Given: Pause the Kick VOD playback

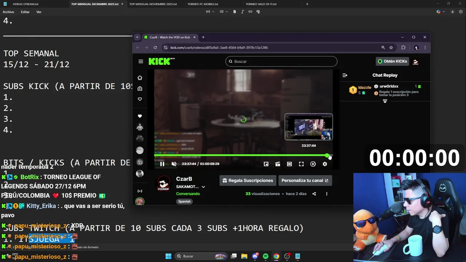Looking at the screenshot, I should [162, 164].
